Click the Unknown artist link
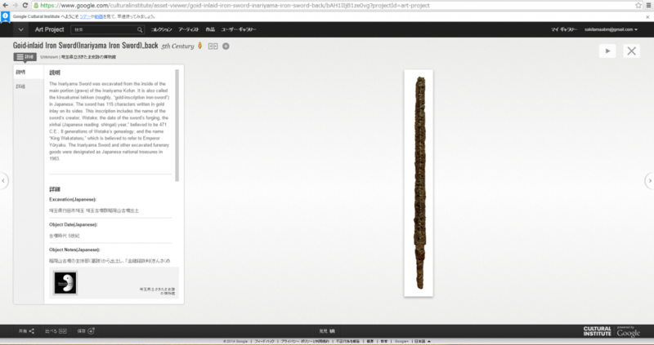 point(49,57)
